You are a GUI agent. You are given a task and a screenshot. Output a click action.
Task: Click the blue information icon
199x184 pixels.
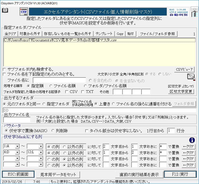pyautogui.click(x=192, y=140)
